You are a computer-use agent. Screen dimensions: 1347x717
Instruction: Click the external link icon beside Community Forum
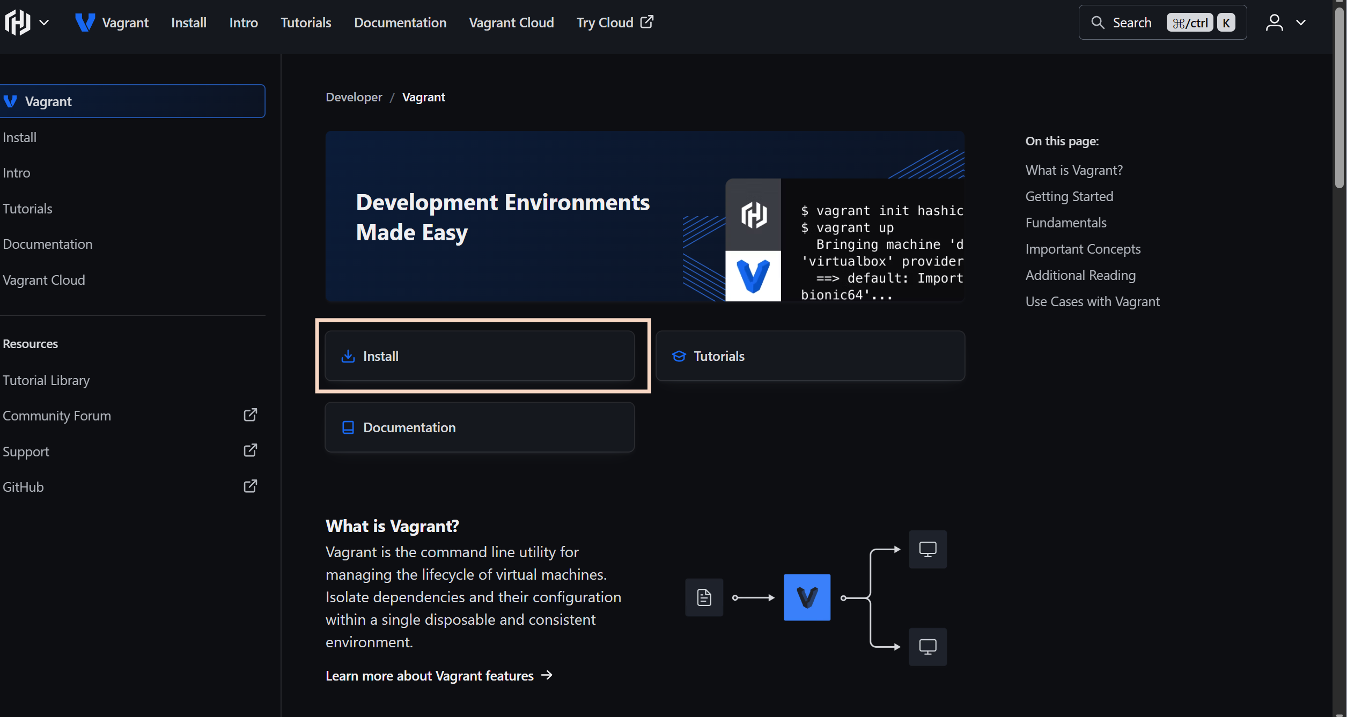[251, 415]
